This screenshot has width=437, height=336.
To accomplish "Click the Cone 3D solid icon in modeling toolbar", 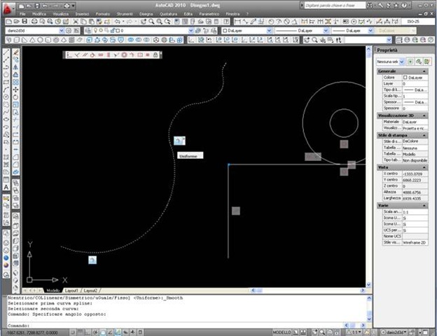I will pos(33,40).
